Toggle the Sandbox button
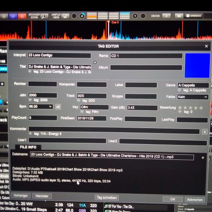The height and width of the screenshot is (212, 212). [194, 16]
